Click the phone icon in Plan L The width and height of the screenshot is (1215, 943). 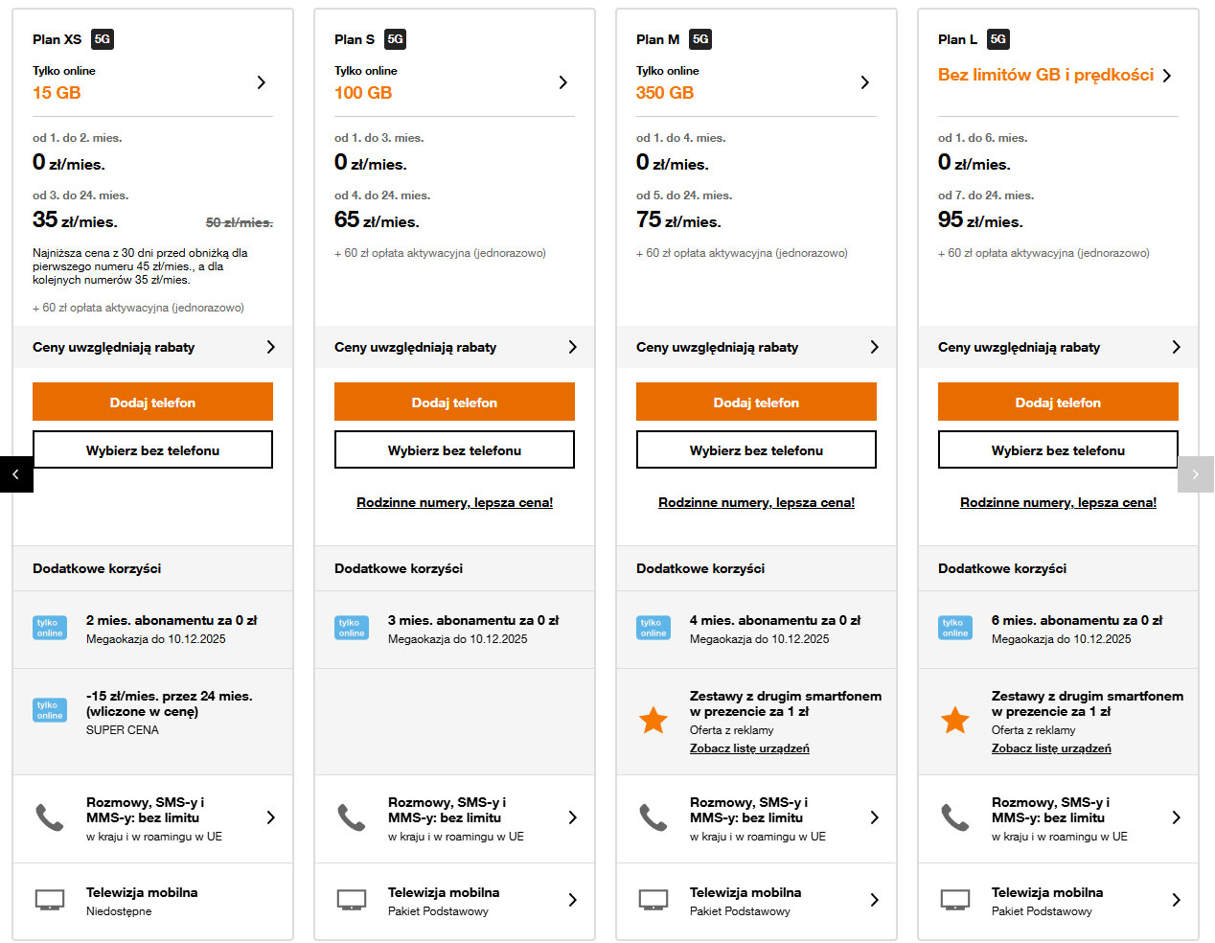(955, 817)
